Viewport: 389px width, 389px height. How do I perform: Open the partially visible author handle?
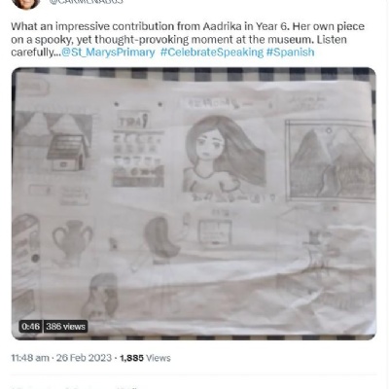coord(87,2)
